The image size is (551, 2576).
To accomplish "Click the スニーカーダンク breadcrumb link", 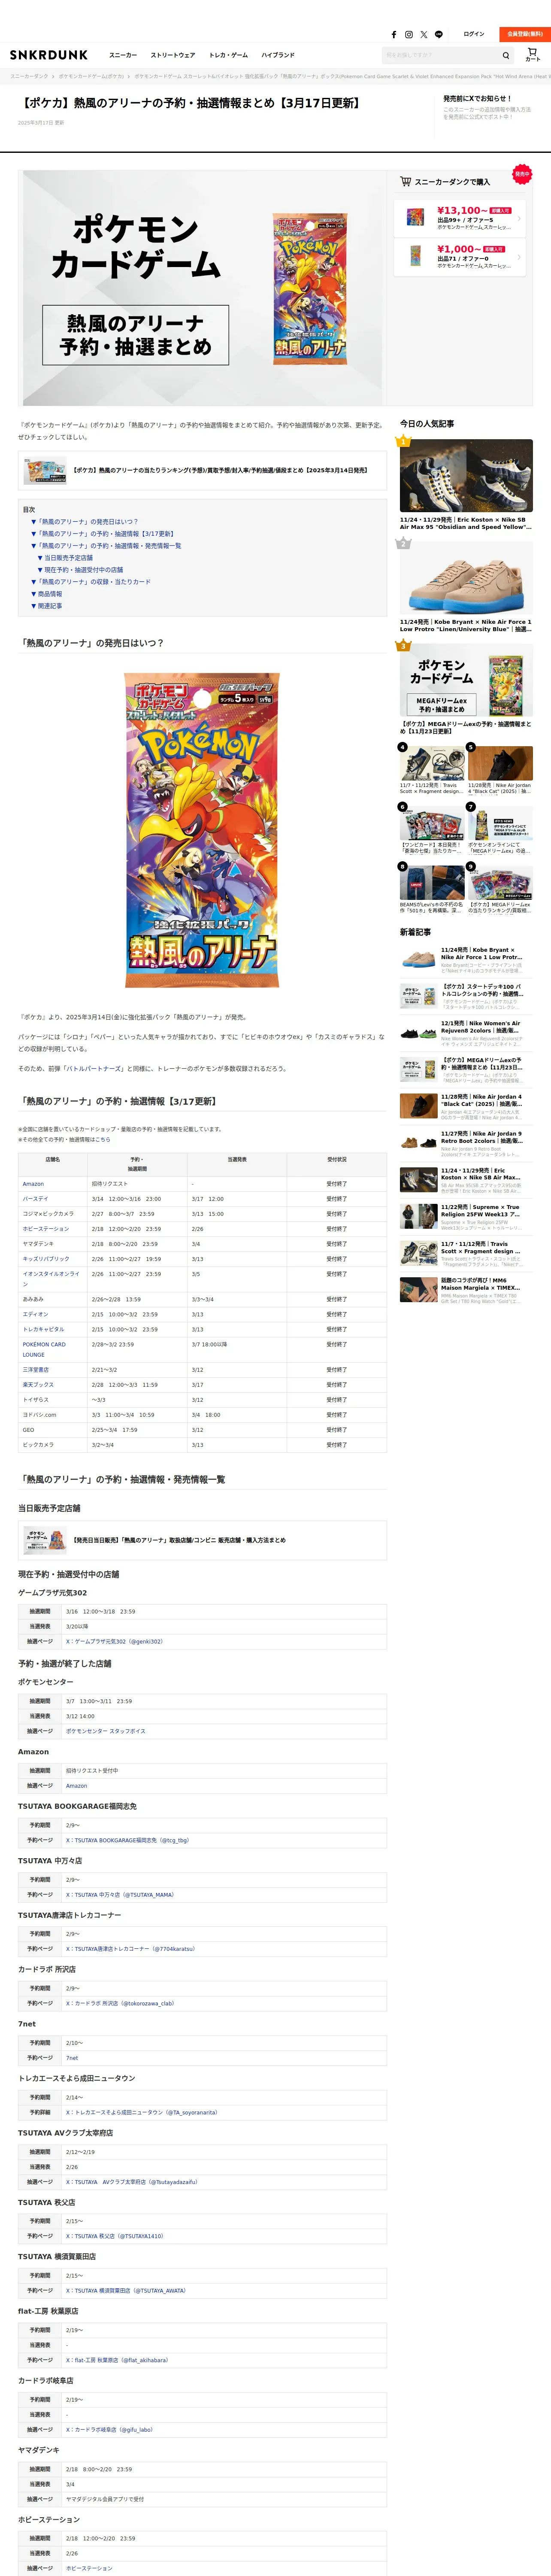I will (x=29, y=76).
